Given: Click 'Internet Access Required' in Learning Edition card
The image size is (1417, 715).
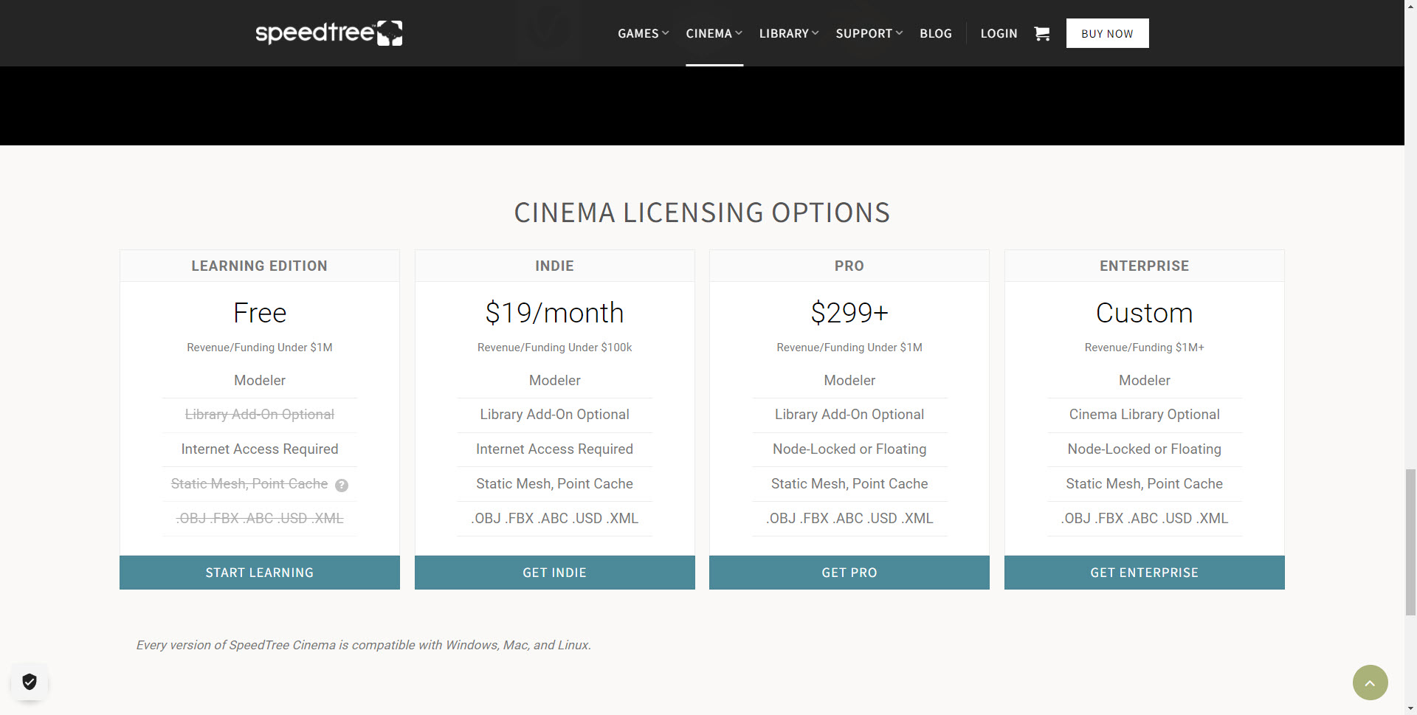Looking at the screenshot, I should click(260, 449).
